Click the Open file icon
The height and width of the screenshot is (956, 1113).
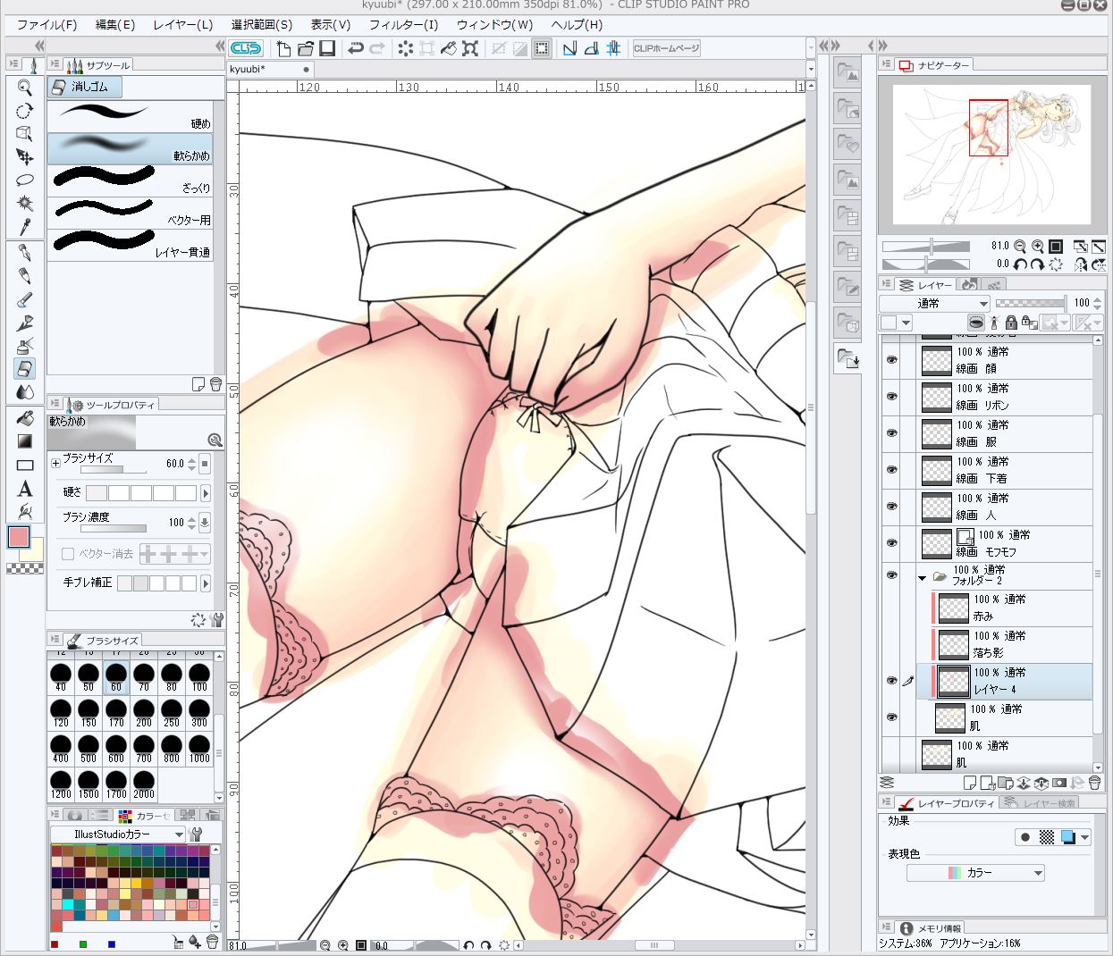pyautogui.click(x=306, y=48)
